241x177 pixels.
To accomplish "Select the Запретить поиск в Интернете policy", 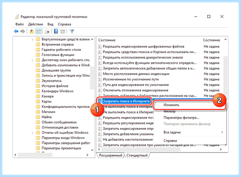I will click(x=126, y=101).
